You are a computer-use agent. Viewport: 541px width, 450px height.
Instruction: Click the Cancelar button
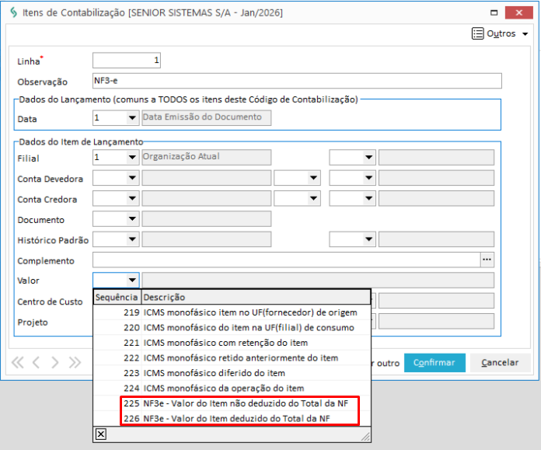[x=500, y=363]
